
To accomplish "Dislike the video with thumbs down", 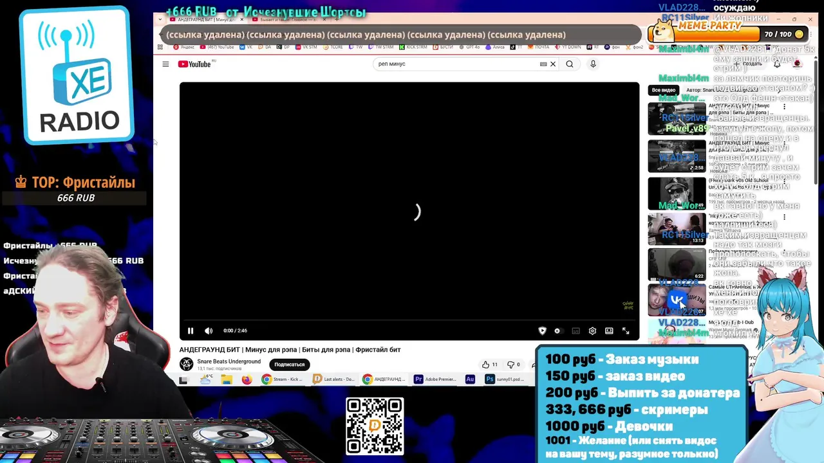I will [514, 365].
